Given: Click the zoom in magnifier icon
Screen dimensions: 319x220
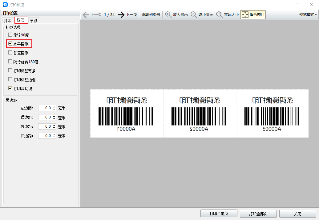Looking at the screenshot, I should pyautogui.click(x=168, y=15).
